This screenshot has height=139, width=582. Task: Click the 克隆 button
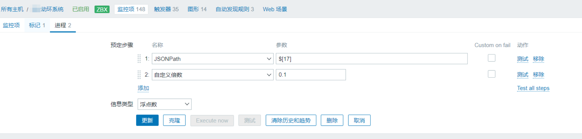pos(174,120)
